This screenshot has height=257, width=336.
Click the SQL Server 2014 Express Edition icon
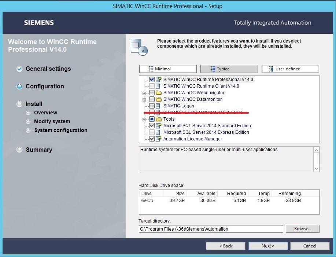[x=158, y=132]
